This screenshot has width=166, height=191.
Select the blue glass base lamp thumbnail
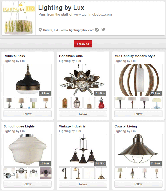157,103
